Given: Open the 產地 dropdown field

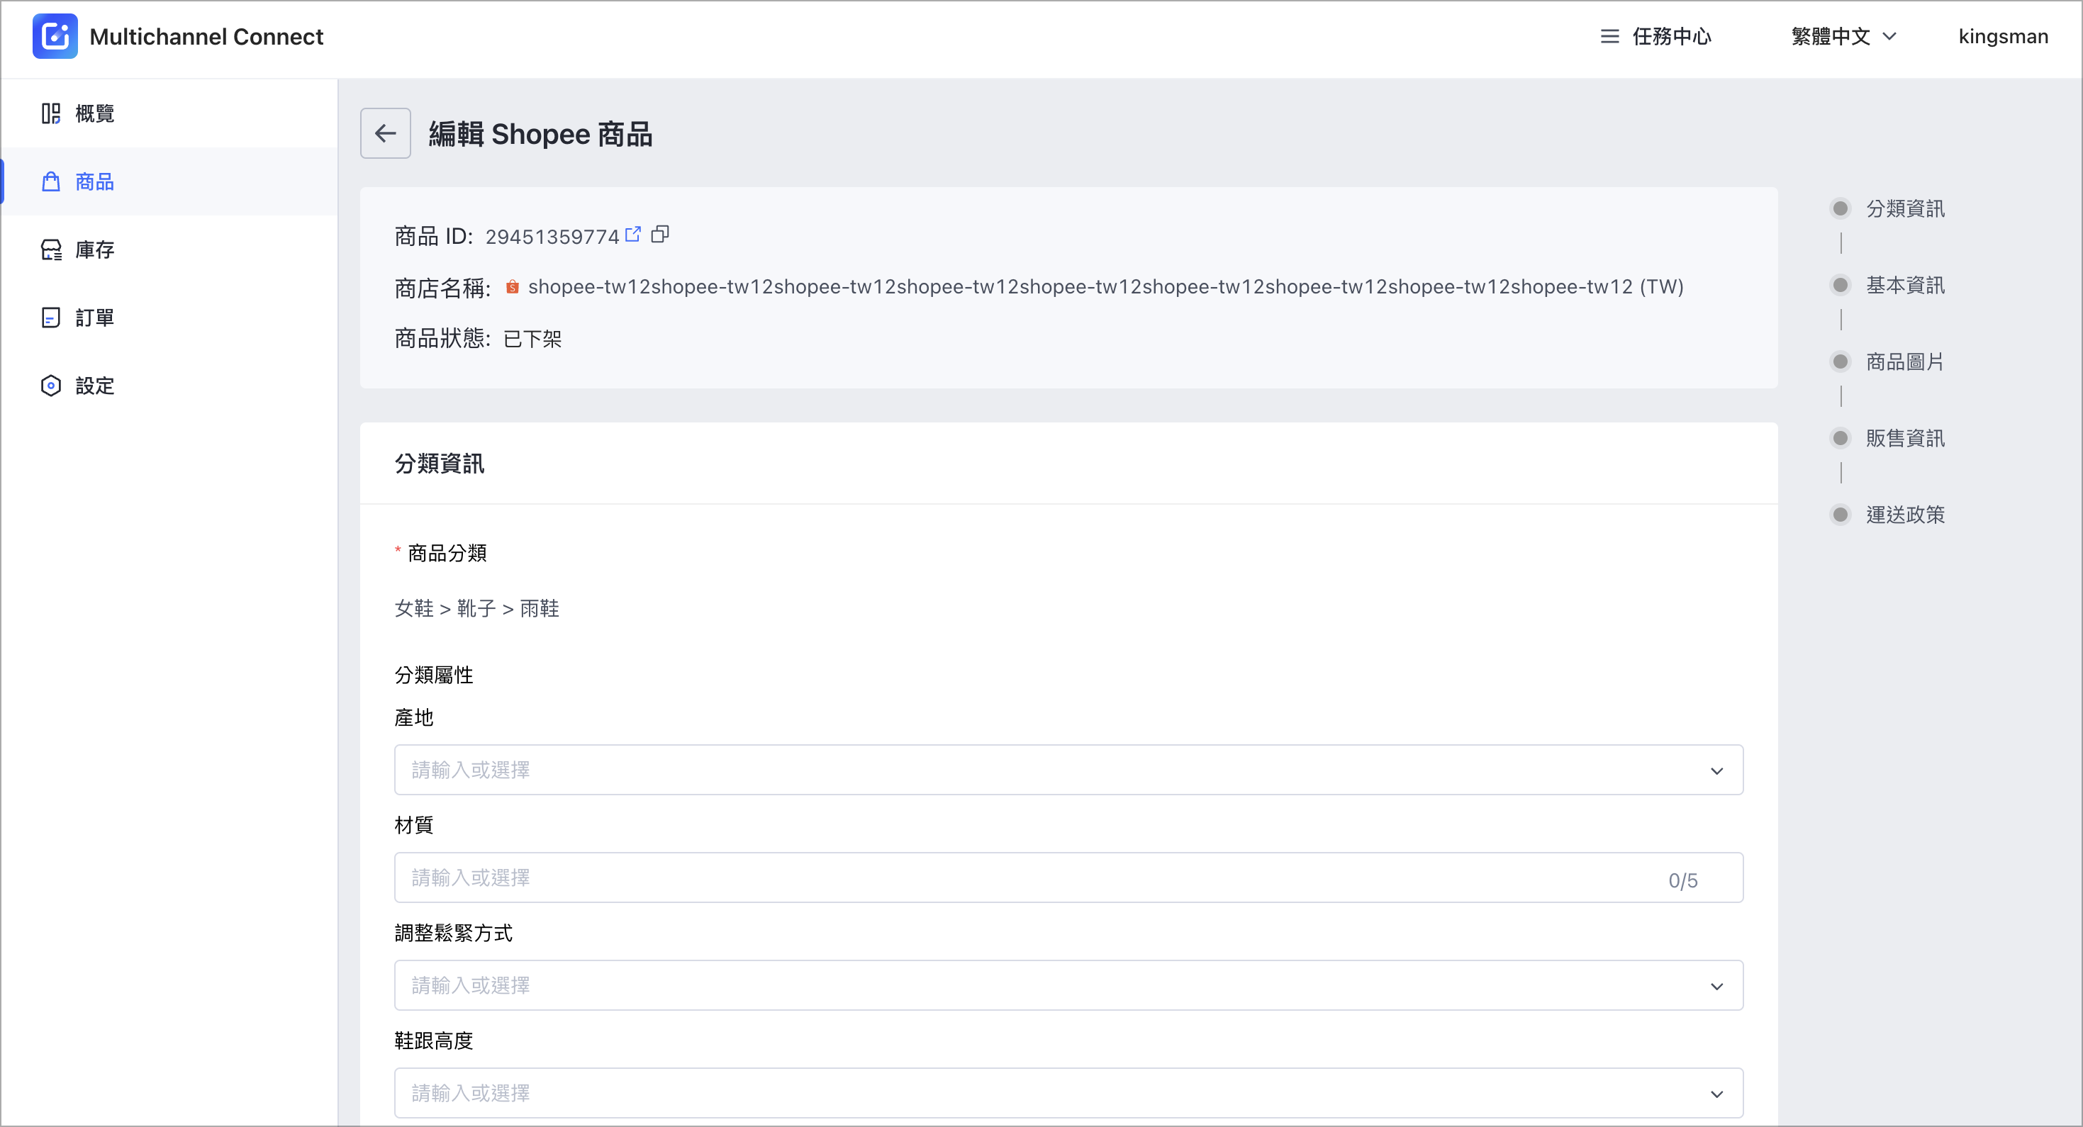Looking at the screenshot, I should click(1068, 770).
